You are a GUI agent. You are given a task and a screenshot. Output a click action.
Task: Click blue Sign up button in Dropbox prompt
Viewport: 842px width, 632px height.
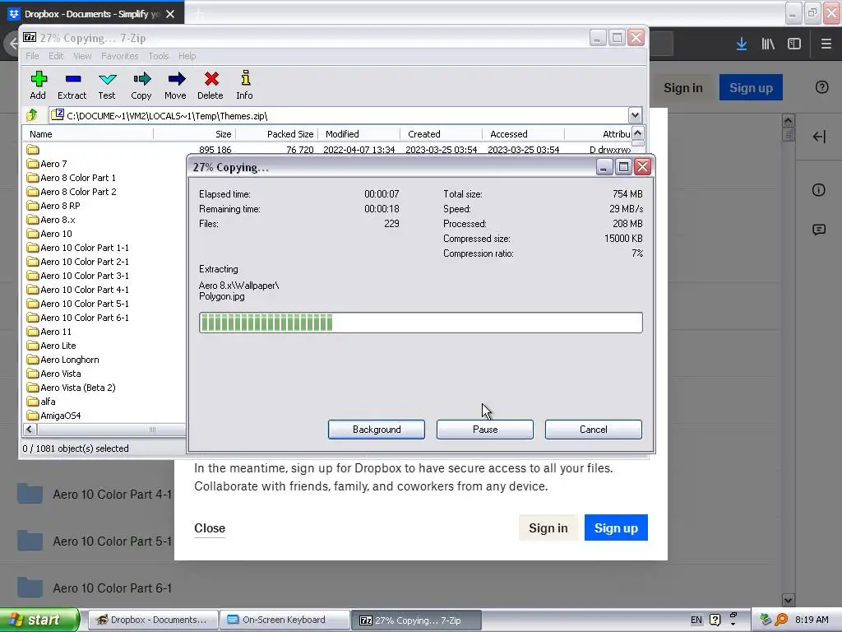[x=616, y=528]
